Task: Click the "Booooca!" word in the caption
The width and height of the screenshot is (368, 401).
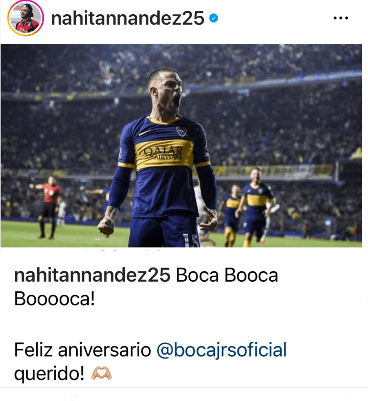Action: point(54,298)
